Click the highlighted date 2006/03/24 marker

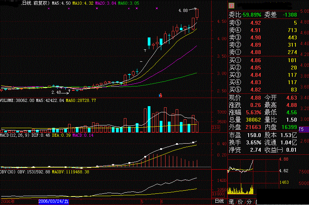[53, 202]
